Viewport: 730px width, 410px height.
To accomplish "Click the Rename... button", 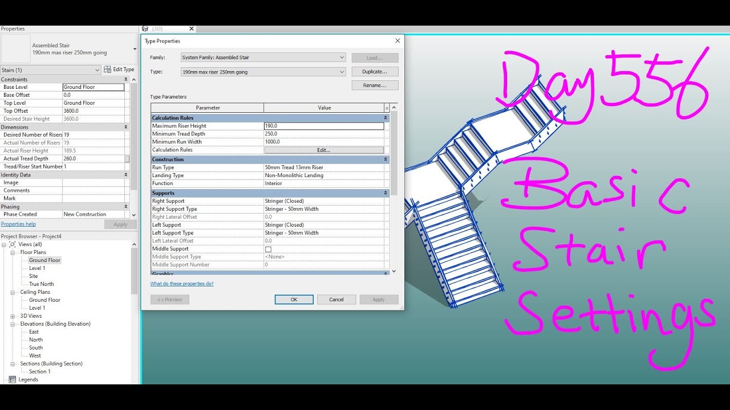I will tap(375, 85).
